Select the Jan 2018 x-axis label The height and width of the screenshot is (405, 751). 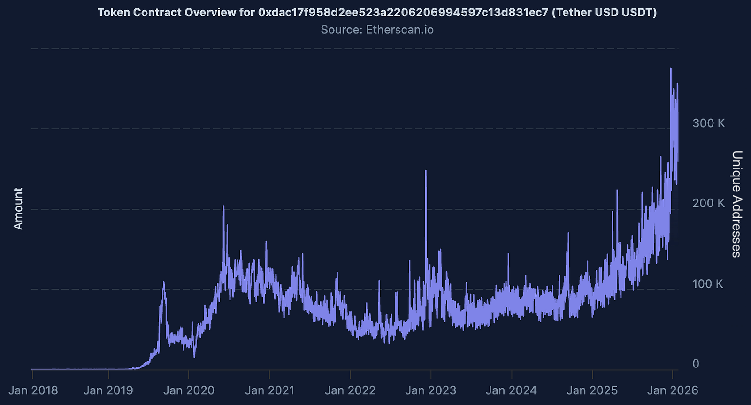(33, 390)
